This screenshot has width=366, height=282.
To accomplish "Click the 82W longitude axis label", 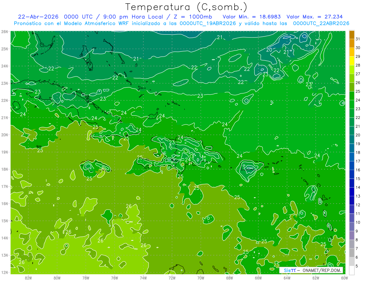I will tap(28, 277).
